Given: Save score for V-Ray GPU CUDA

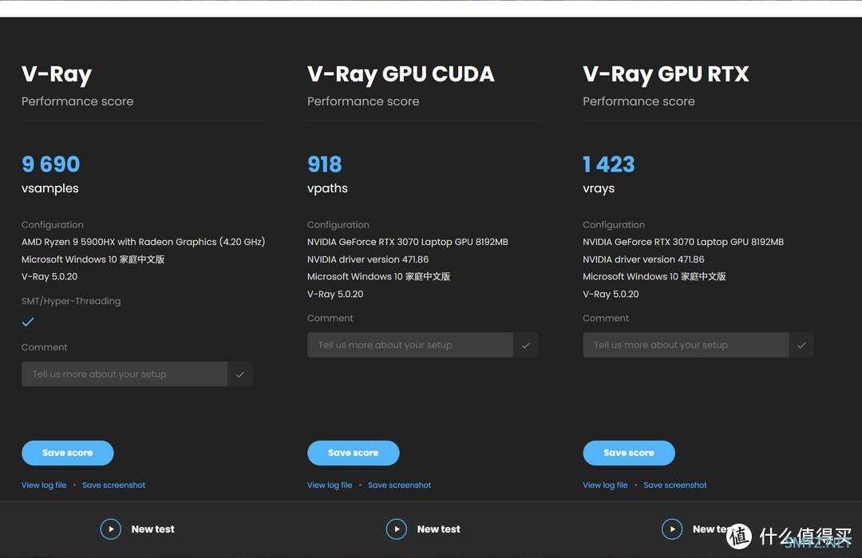Looking at the screenshot, I should (354, 453).
